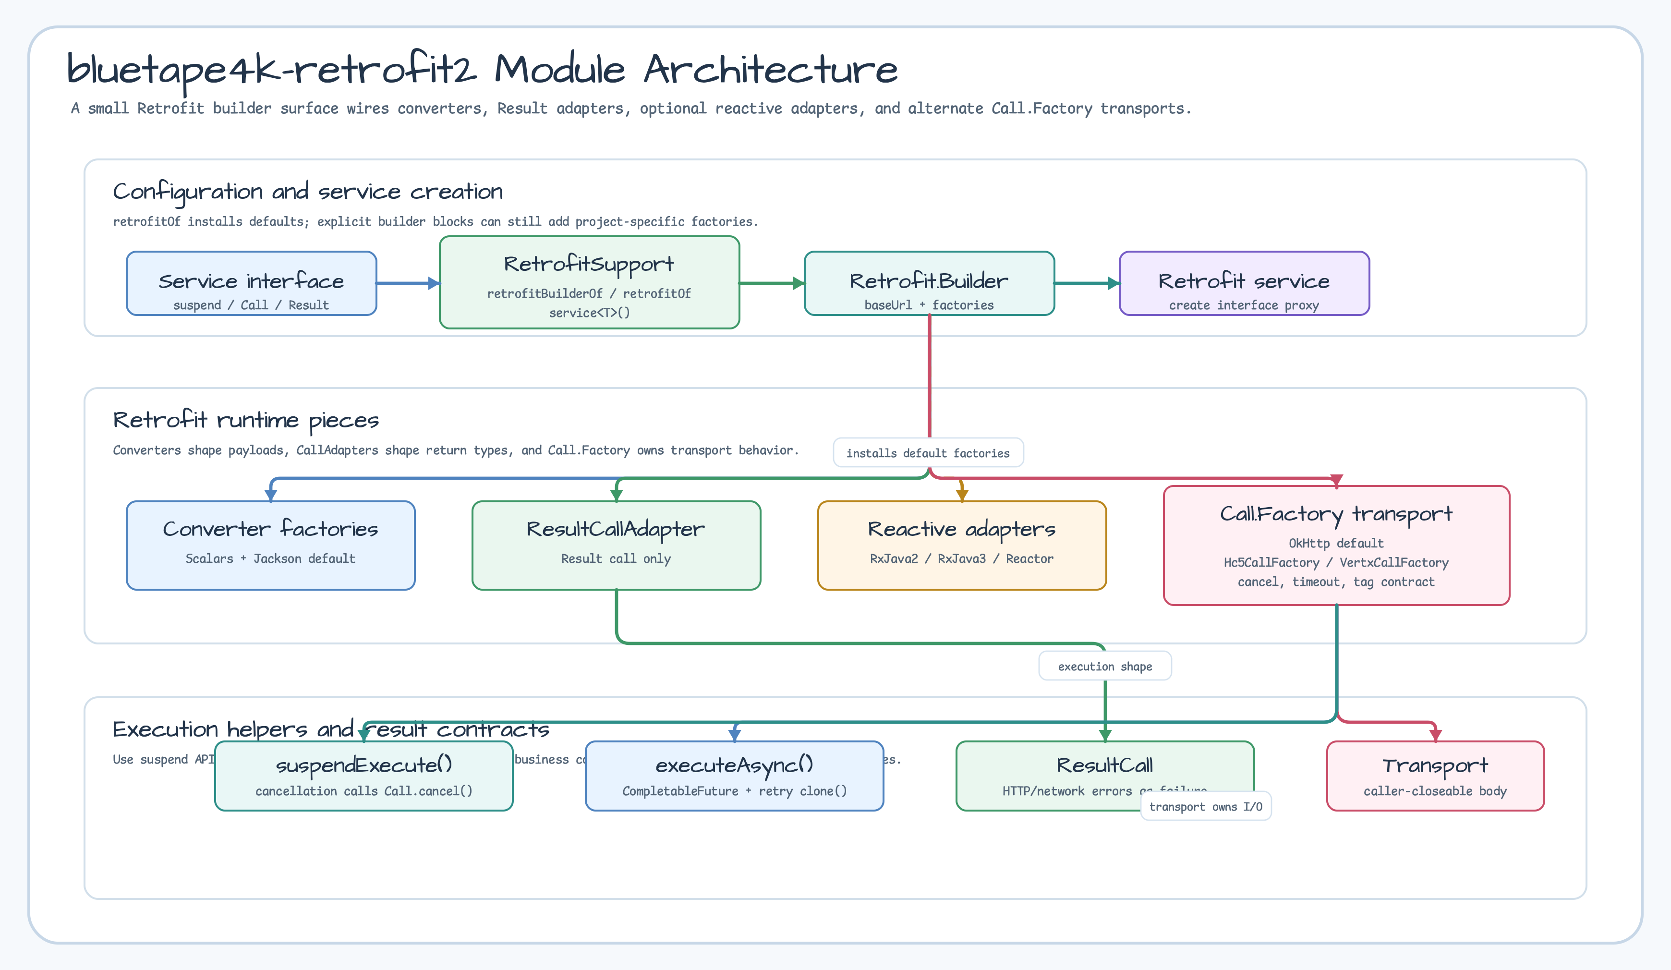Click the 'suspend / Call / Result' subtitle

[251, 305]
